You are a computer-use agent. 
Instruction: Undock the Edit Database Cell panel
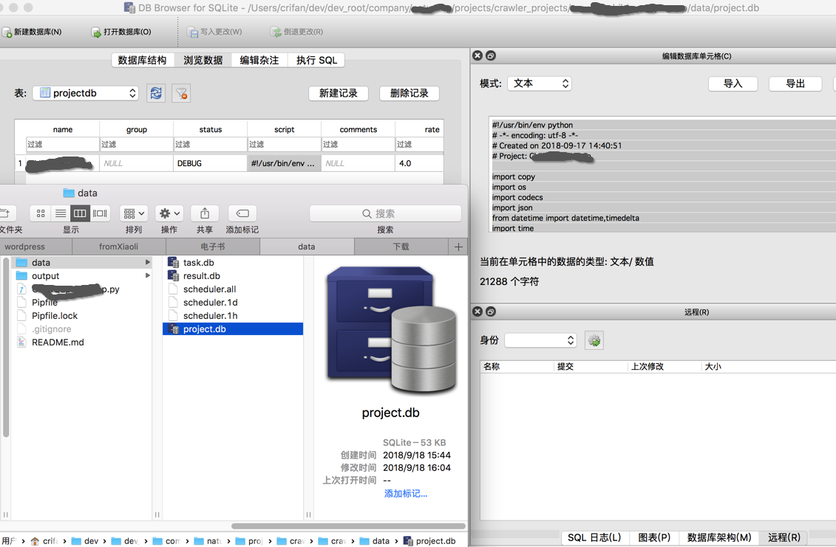coord(491,55)
